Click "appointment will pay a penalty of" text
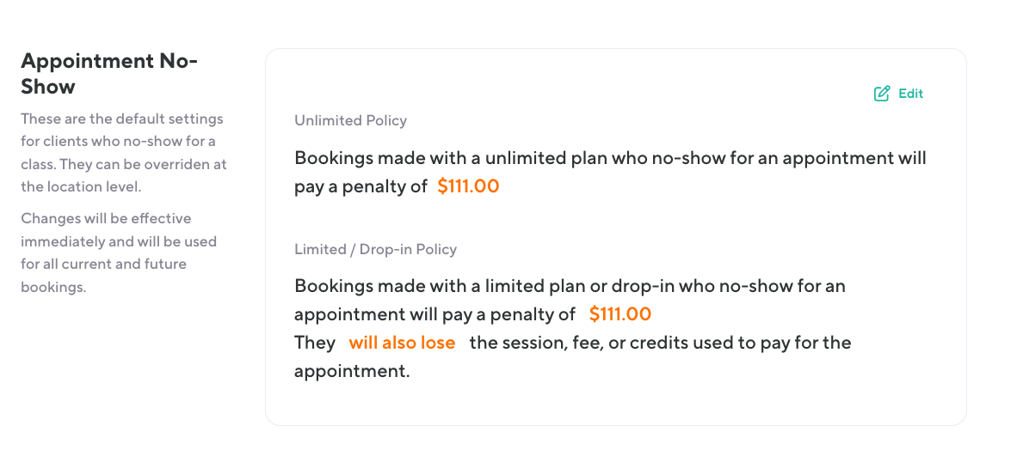The width and height of the screenshot is (1017, 456). (435, 314)
